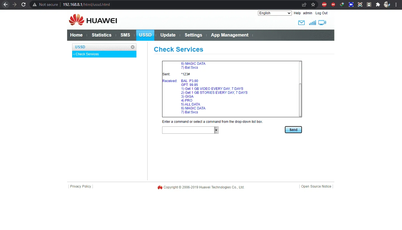Open the Chrome three-dot menu

pos(396,4)
